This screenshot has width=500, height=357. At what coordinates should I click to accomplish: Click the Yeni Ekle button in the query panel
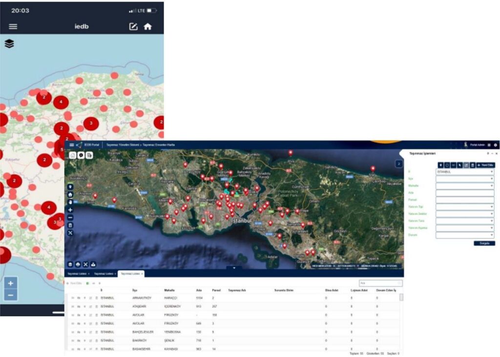point(486,165)
